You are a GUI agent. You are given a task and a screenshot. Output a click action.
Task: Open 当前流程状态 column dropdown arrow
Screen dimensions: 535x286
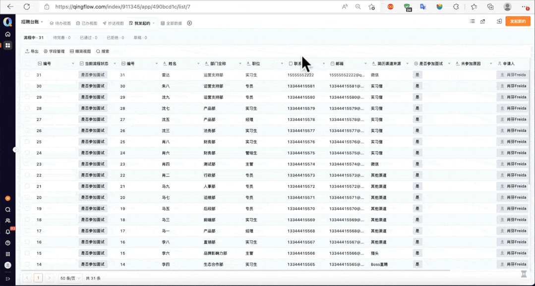click(x=115, y=64)
